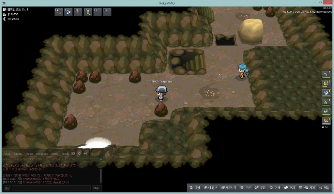Toggle party panel expand icon
This screenshot has height=194, width=334.
326,127
